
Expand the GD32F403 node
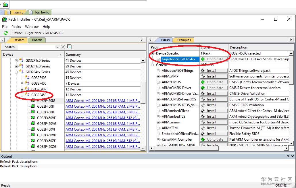click(x=22, y=78)
